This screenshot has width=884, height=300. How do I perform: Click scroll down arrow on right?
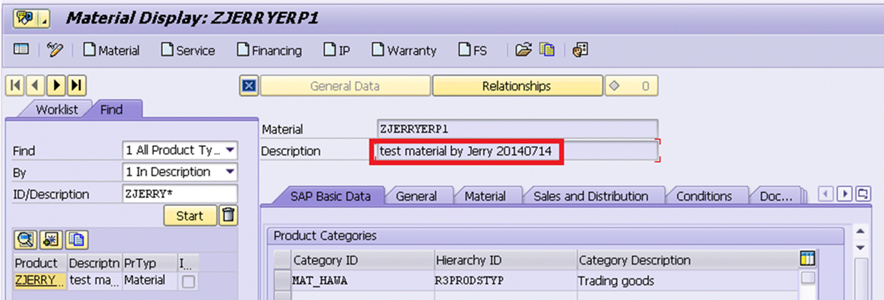pyautogui.click(x=861, y=247)
